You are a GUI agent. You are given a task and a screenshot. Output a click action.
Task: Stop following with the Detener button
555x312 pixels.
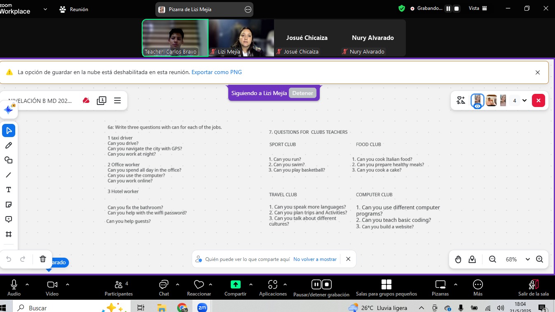pyautogui.click(x=303, y=93)
